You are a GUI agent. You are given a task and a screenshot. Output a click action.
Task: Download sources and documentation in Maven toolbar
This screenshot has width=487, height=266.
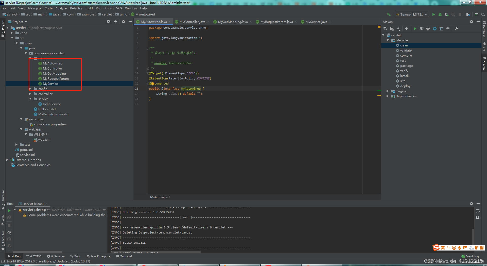(x=398, y=29)
